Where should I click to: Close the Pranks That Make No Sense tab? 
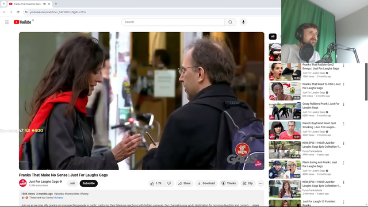point(49,4)
